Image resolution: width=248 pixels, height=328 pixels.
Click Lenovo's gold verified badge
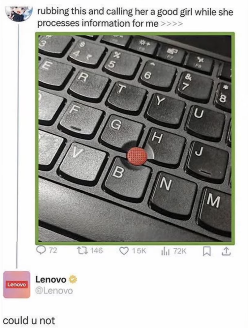(73, 279)
